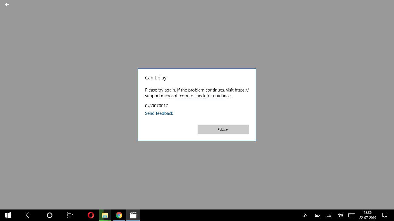Open the People panel in system tray
This screenshot has width=394, height=221.
304,215
